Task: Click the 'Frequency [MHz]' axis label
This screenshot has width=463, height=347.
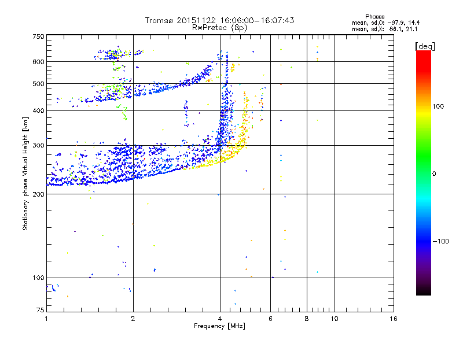Action: coord(219,326)
